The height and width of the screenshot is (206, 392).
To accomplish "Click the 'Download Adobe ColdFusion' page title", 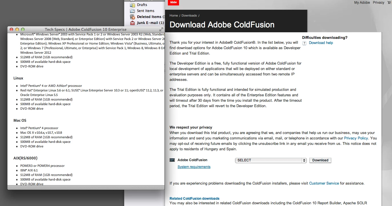I will click(222, 25).
